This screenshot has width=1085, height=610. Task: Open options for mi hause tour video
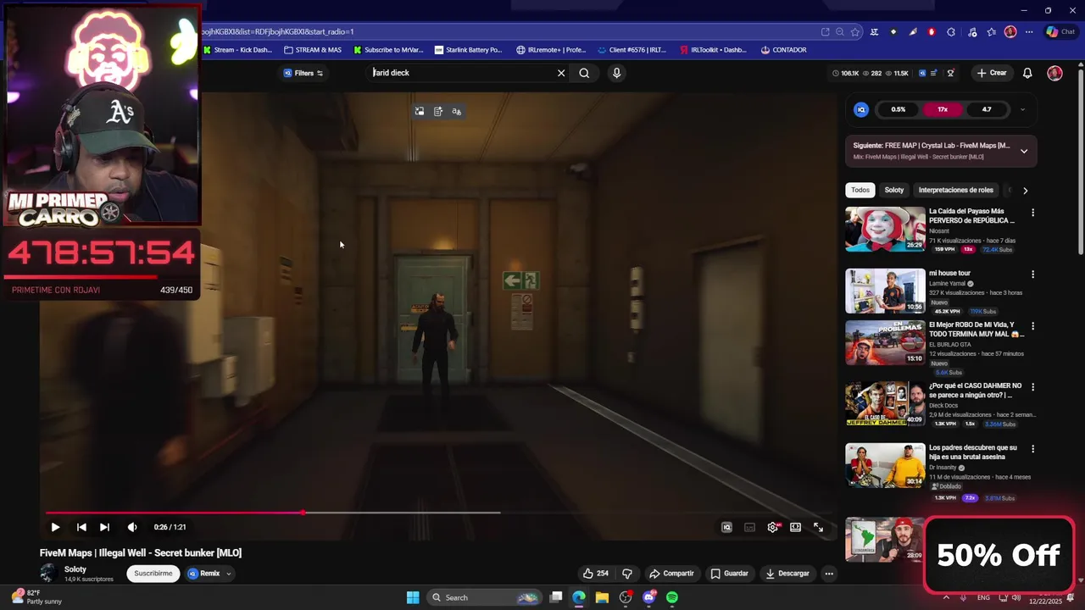click(1032, 274)
